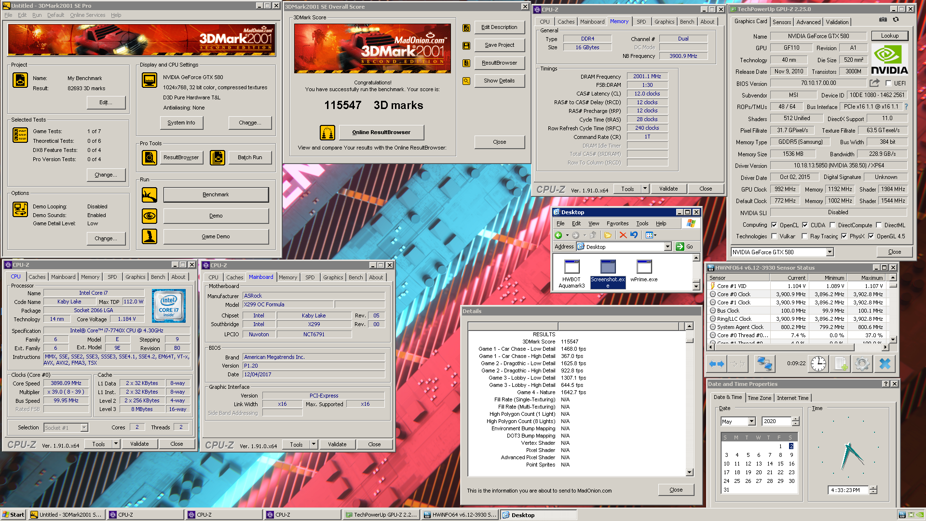Switch to the Time Zone tab
This screenshot has height=521, width=926.
(759, 398)
